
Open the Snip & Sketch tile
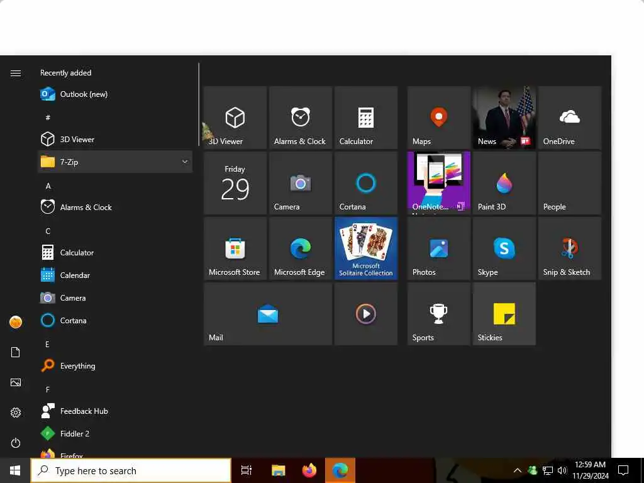pos(570,248)
